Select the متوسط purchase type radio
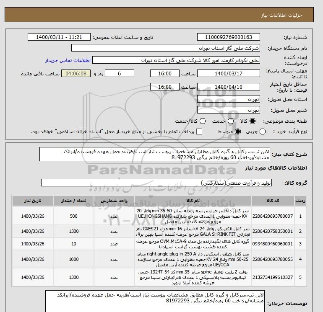 click(238, 132)
